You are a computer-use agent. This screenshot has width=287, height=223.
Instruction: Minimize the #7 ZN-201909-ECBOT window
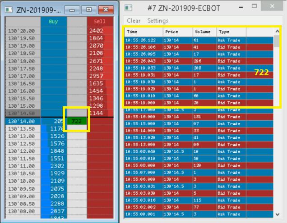point(241,7)
